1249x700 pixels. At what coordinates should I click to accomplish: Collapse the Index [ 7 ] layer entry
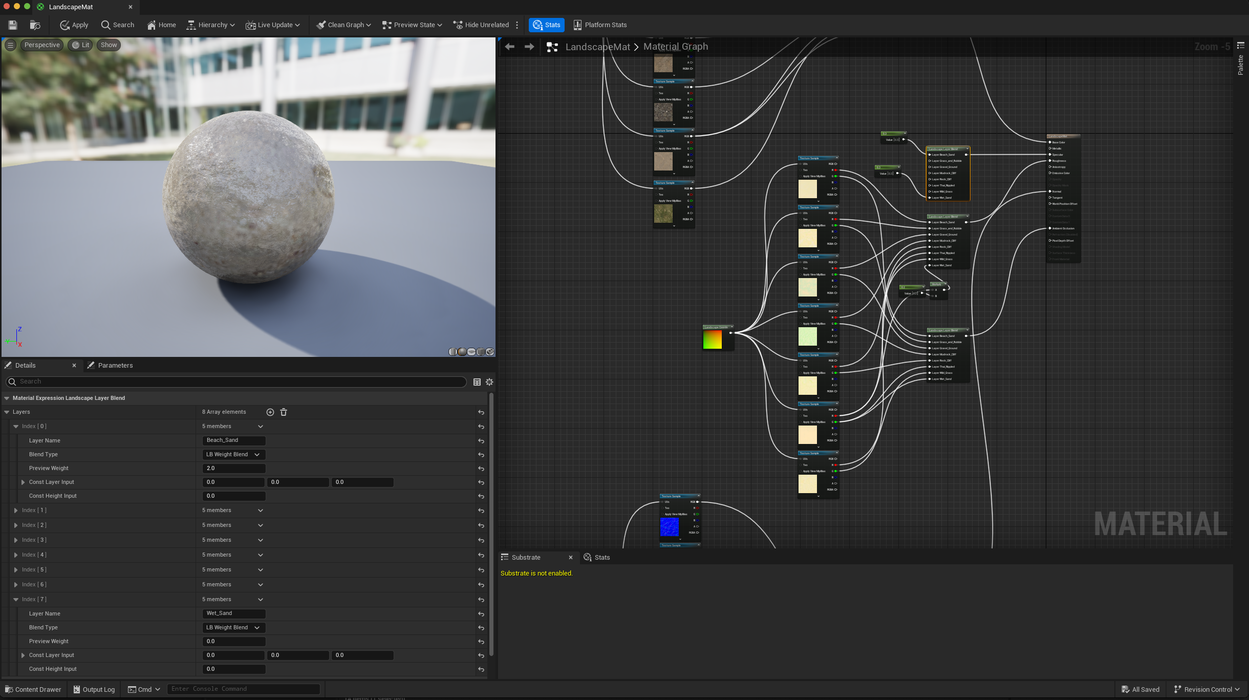click(16, 600)
